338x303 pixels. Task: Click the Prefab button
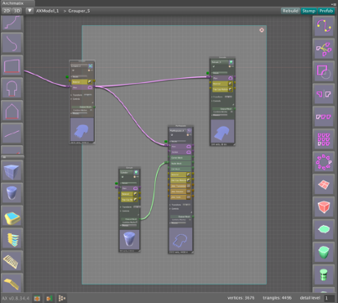point(326,11)
